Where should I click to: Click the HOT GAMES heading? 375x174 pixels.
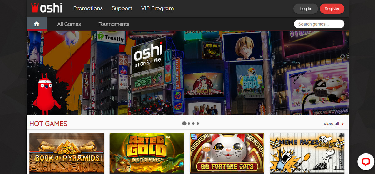[x=48, y=124]
